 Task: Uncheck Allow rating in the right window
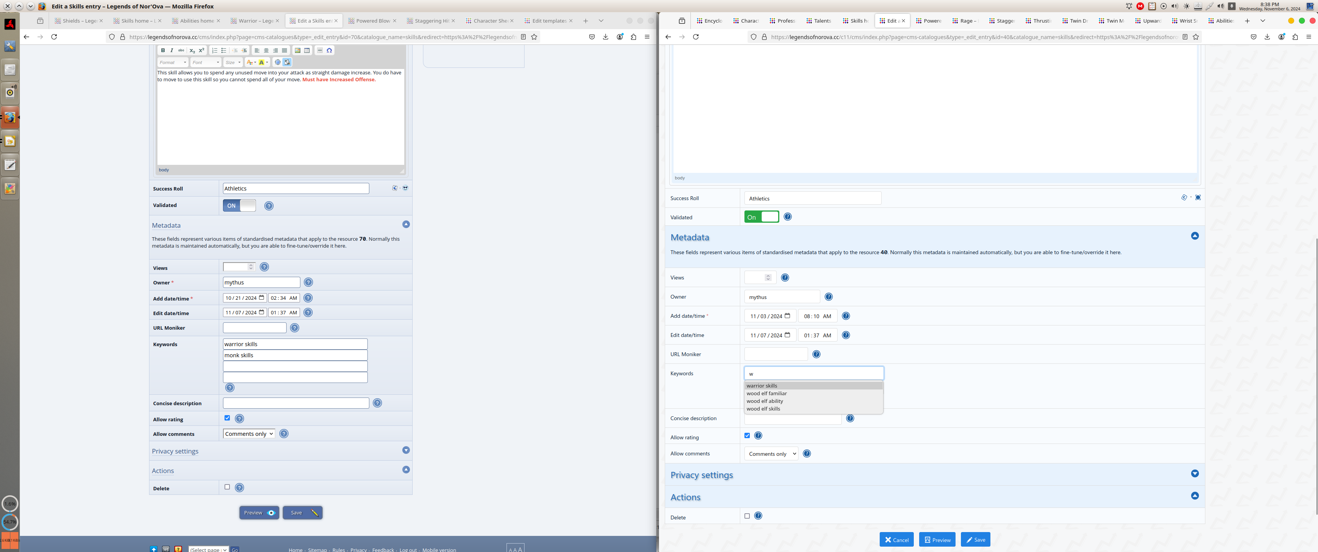(x=747, y=436)
